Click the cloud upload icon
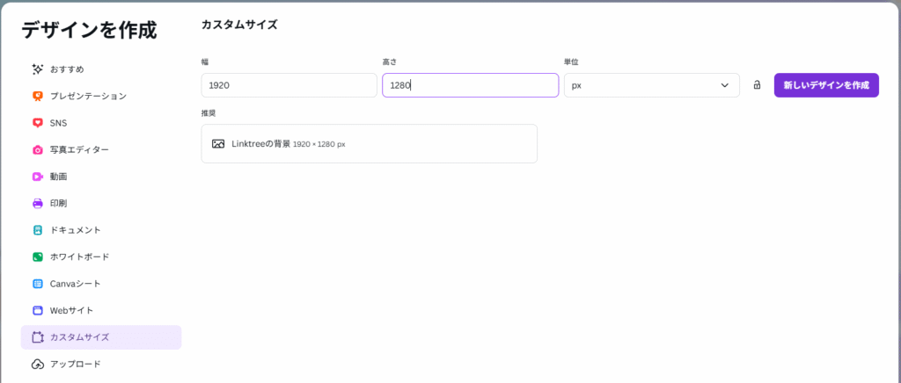 click(x=37, y=364)
